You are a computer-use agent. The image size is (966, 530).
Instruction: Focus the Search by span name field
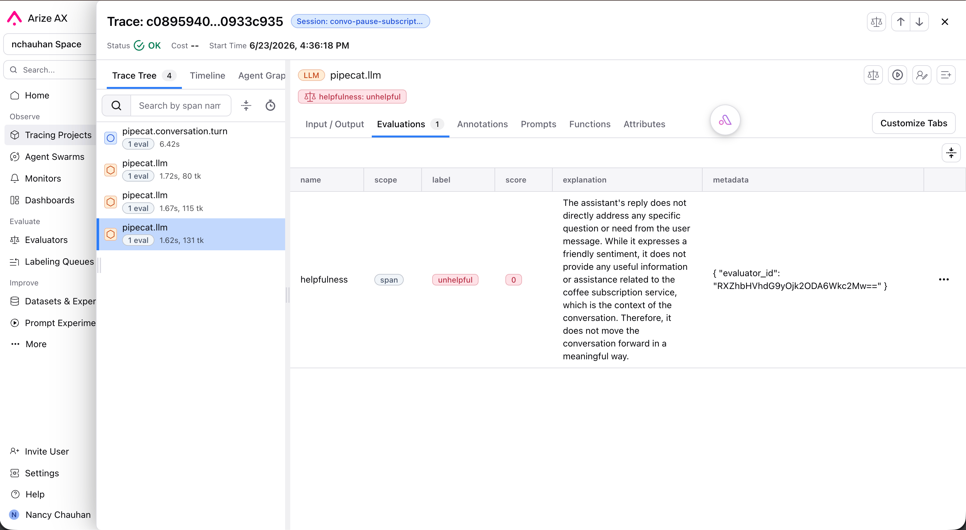click(x=180, y=105)
